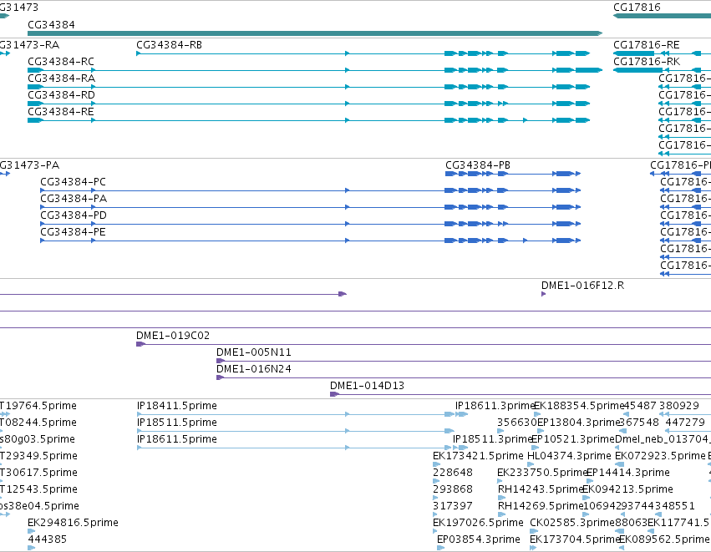711x552 pixels.
Task: Click the DME1-014D13 clone label
Action: coord(367,386)
